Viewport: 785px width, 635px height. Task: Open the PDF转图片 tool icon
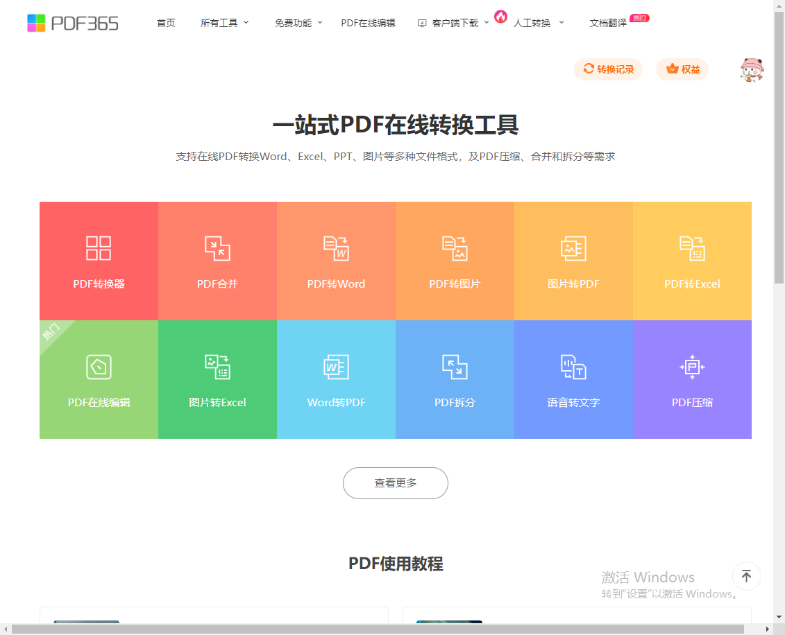tap(455, 248)
